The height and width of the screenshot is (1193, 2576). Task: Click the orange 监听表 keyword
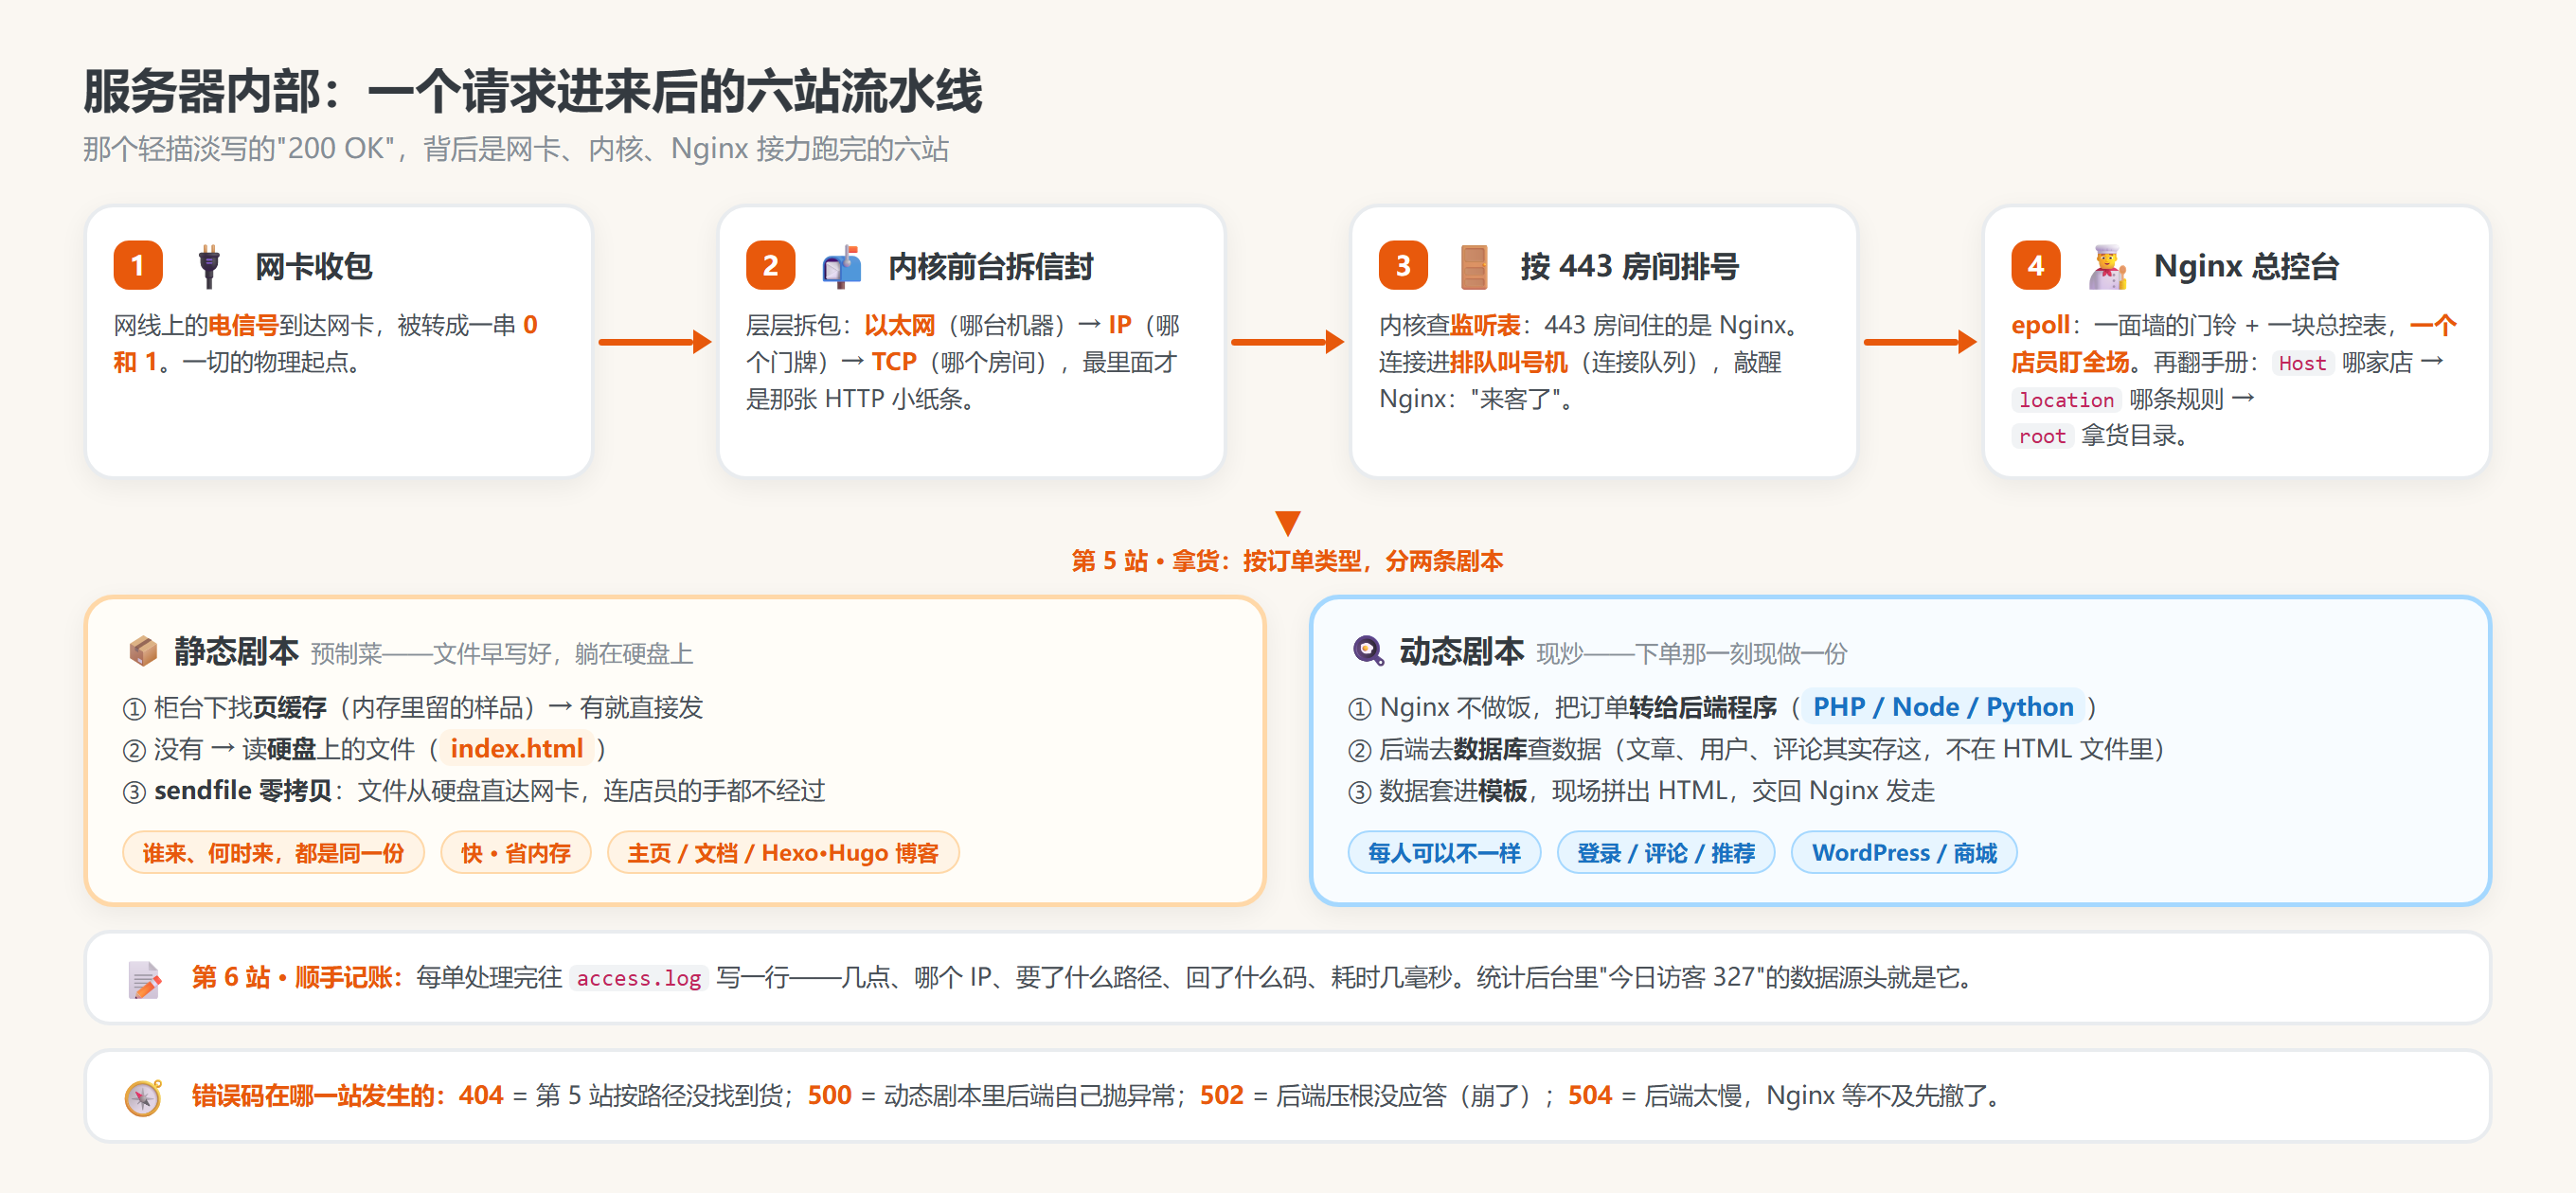[x=1485, y=325]
